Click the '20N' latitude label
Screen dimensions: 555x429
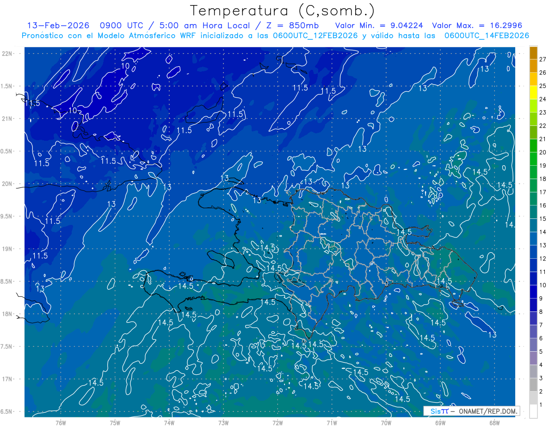7,184
